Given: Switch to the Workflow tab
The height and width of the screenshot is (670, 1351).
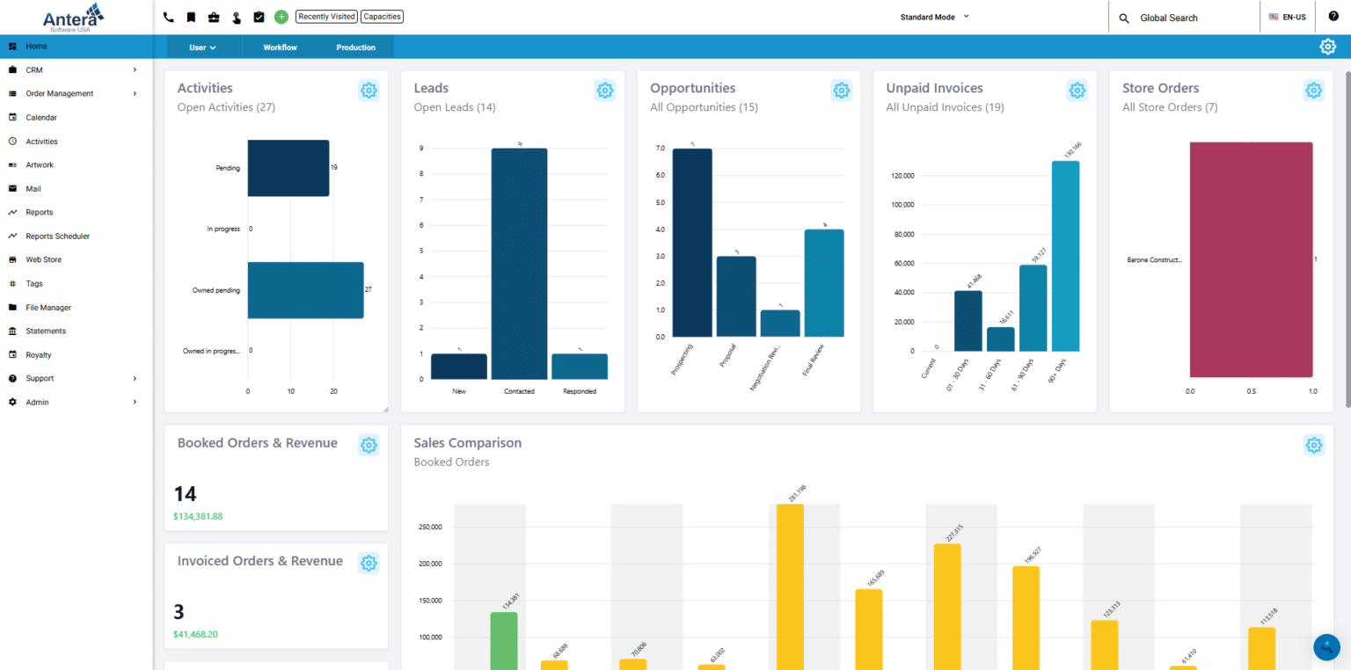Looking at the screenshot, I should point(279,47).
